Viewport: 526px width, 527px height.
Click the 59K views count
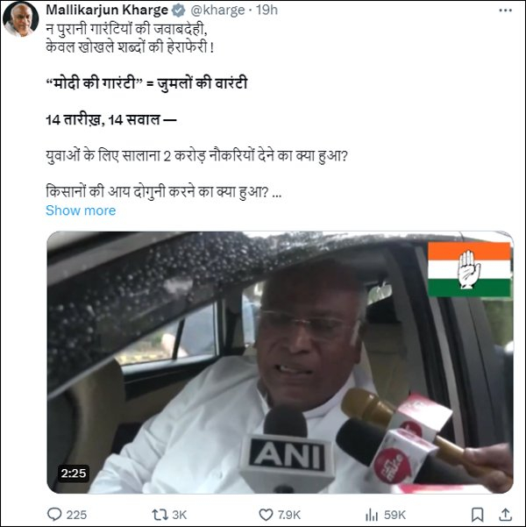(394, 515)
